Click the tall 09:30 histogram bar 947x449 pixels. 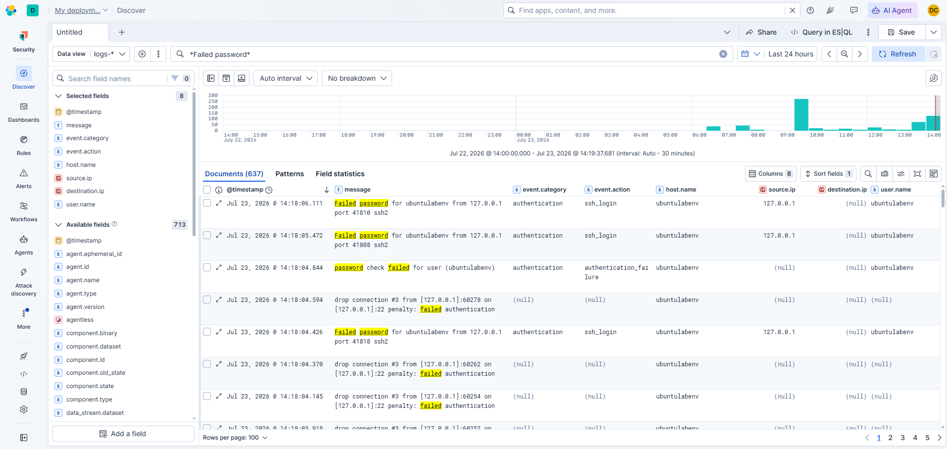801,115
